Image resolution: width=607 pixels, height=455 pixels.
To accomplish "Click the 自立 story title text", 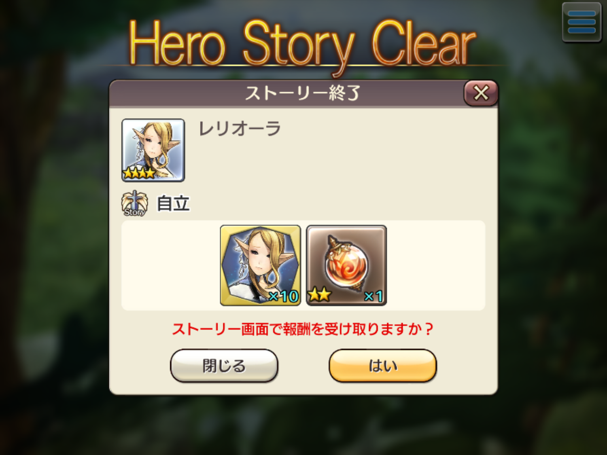I will coord(173,203).
